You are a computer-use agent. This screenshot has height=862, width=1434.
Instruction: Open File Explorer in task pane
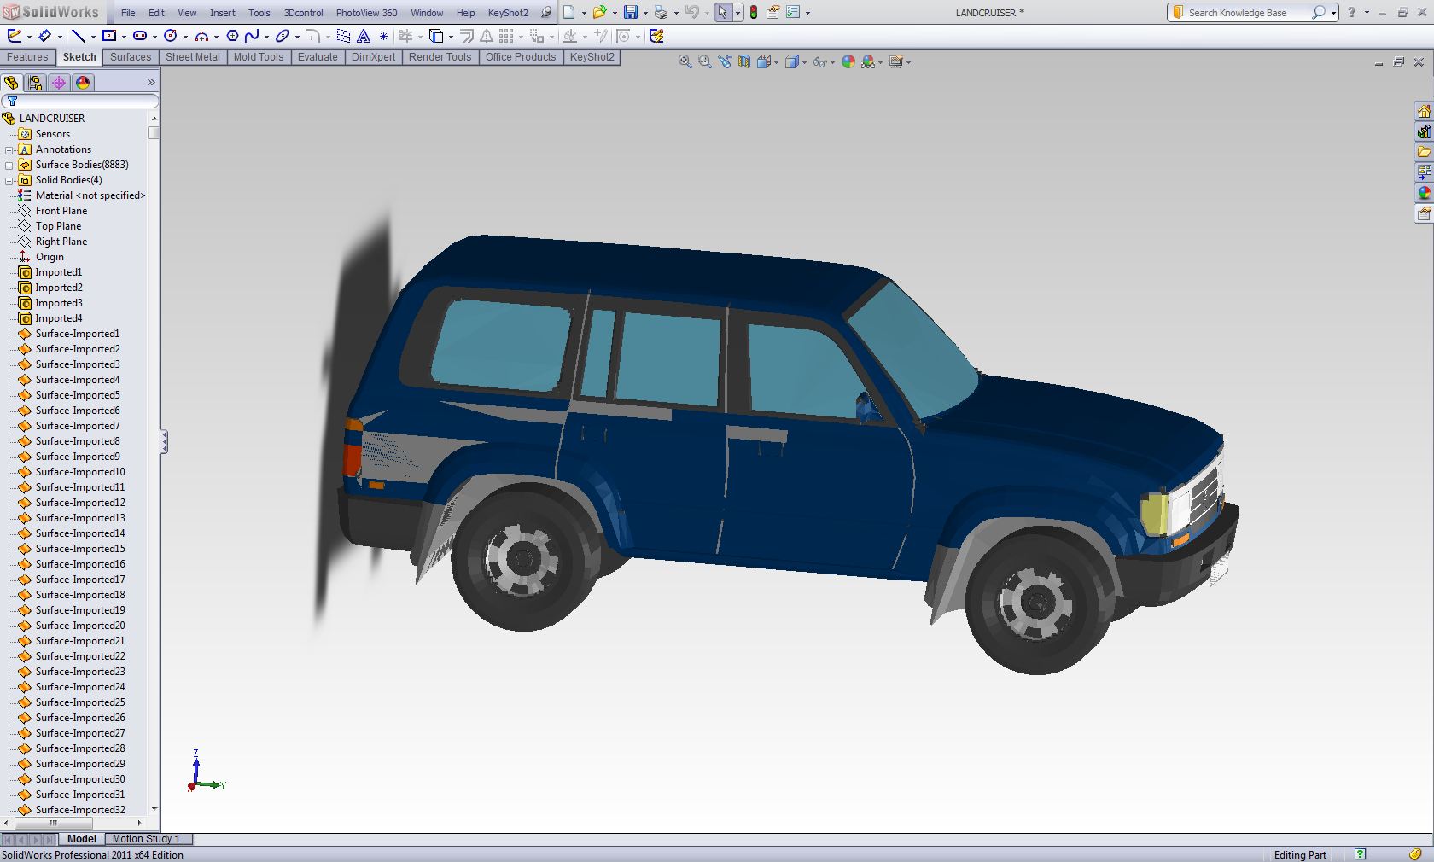pos(1424,153)
